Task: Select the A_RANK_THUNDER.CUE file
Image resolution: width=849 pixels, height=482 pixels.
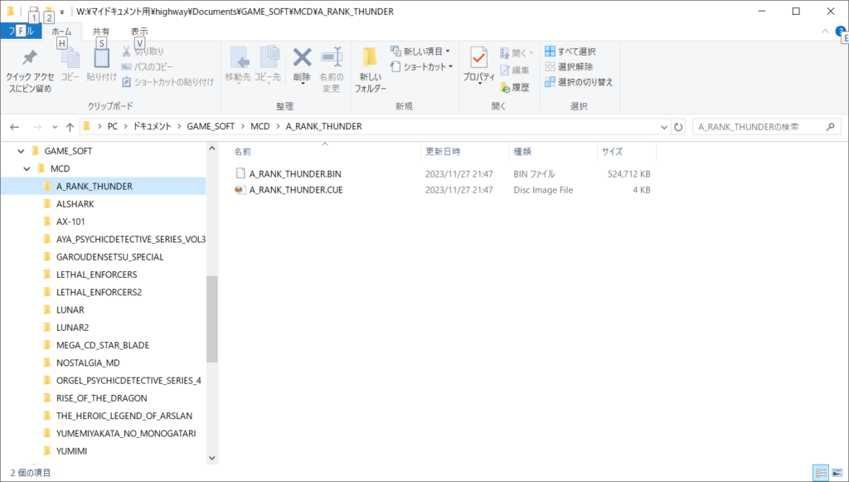Action: coord(295,190)
